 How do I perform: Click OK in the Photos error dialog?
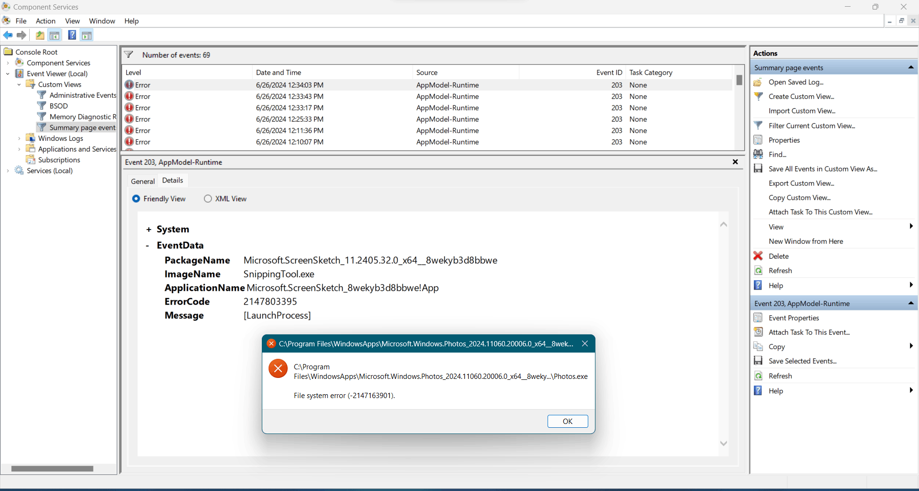point(568,421)
